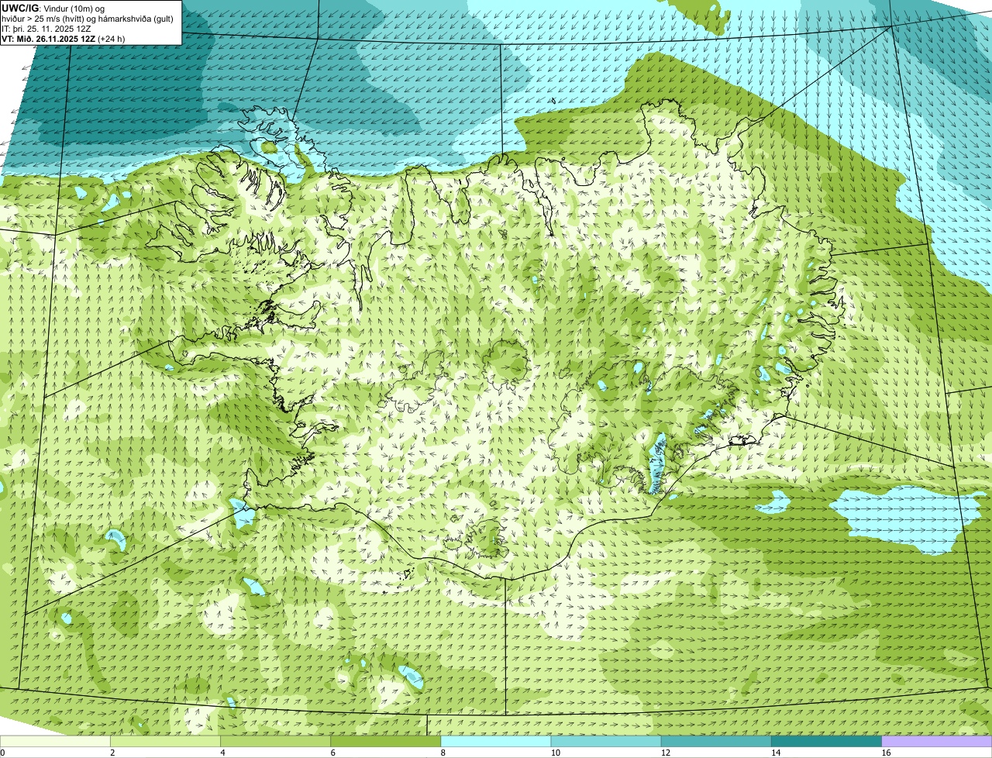Click the valid time 'VT: Mið. 26.11.2025 12Z (+24 h)'
Image resolution: width=992 pixels, height=758 pixels.
pyautogui.click(x=64, y=39)
